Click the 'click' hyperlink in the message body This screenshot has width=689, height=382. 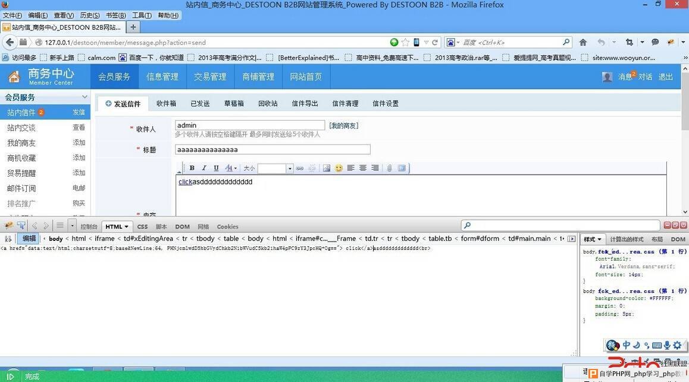pos(186,182)
